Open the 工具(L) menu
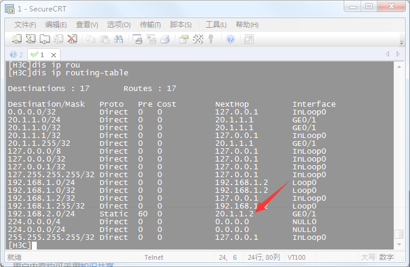 coord(216,25)
